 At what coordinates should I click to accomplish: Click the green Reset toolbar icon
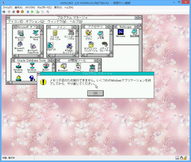click(32, 12)
